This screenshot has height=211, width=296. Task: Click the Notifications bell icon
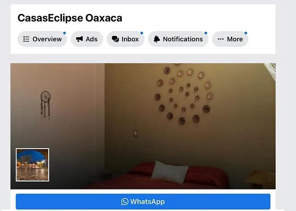pyautogui.click(x=157, y=39)
